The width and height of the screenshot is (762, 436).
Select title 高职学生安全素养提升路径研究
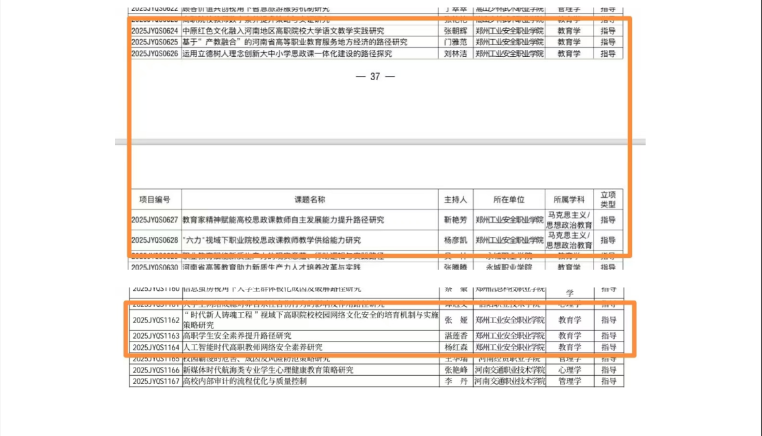(x=237, y=336)
